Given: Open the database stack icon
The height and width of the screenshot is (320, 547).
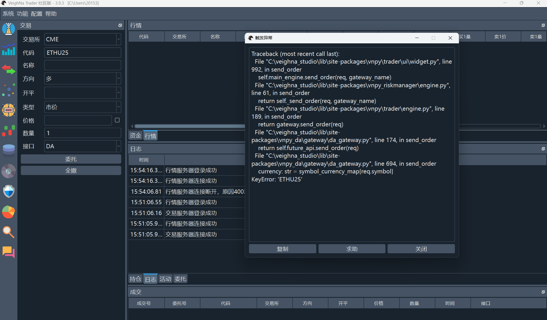Looking at the screenshot, I should click(x=9, y=150).
